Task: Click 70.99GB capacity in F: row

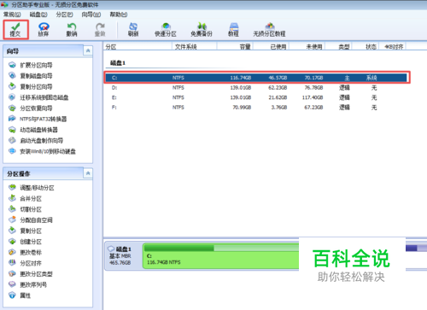Action: coord(242,108)
